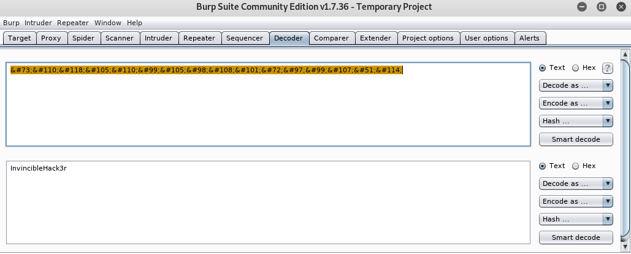Click the help question mark icon
This screenshot has width=631, height=254.
point(607,68)
